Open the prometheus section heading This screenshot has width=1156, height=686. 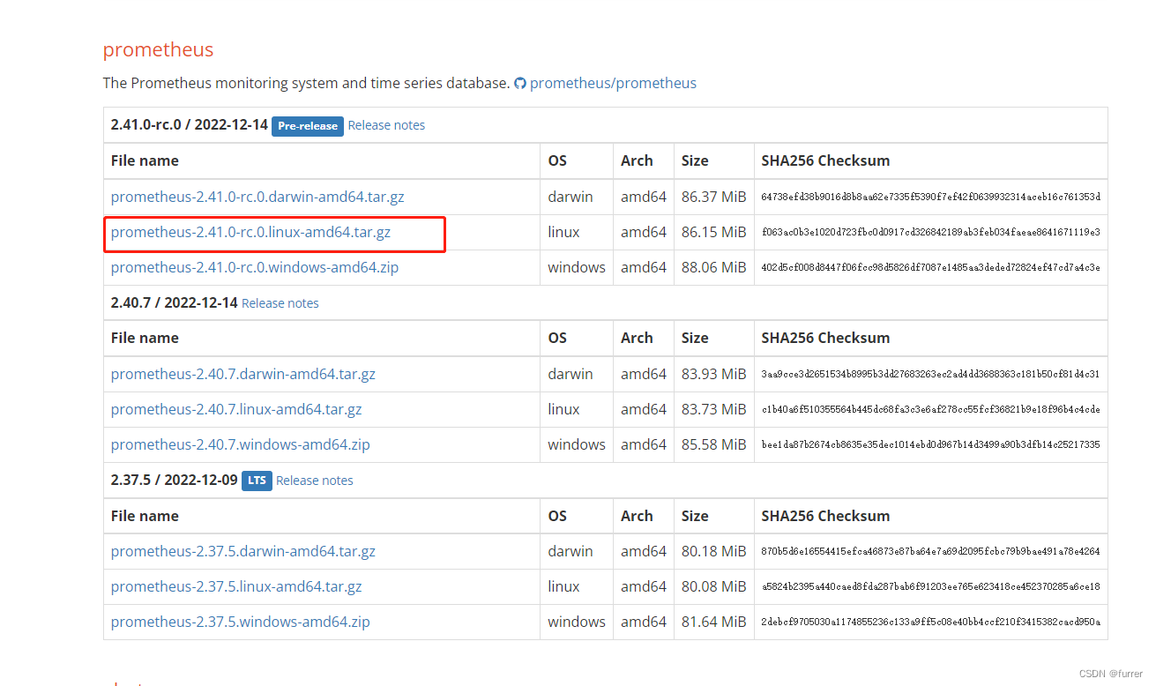click(x=159, y=49)
